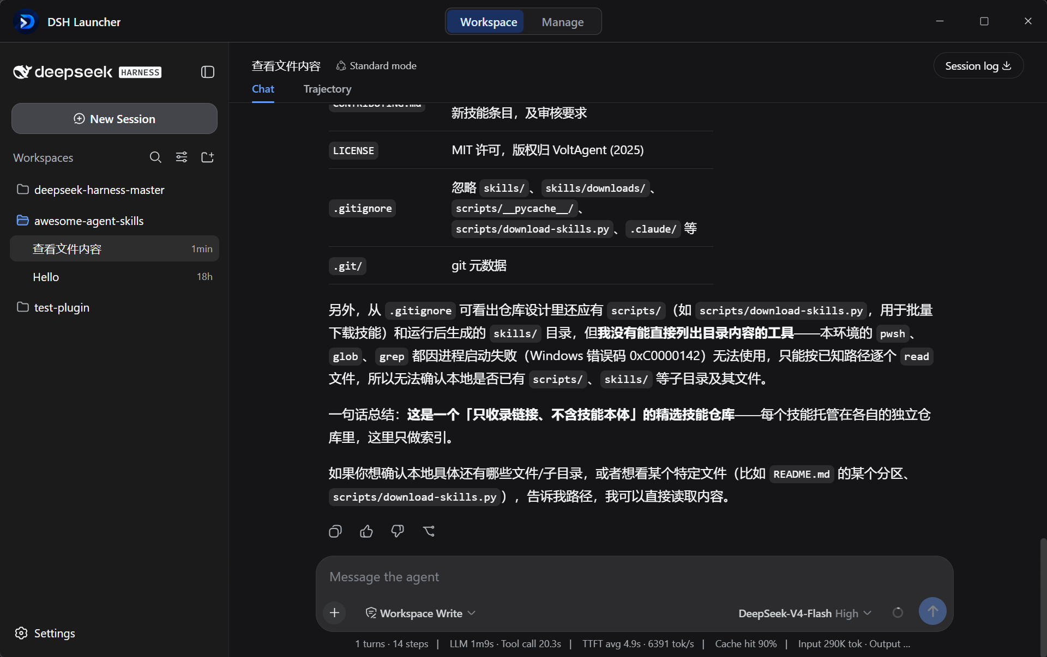
Task: Click the test-plugin folder icon
Action: [23, 307]
